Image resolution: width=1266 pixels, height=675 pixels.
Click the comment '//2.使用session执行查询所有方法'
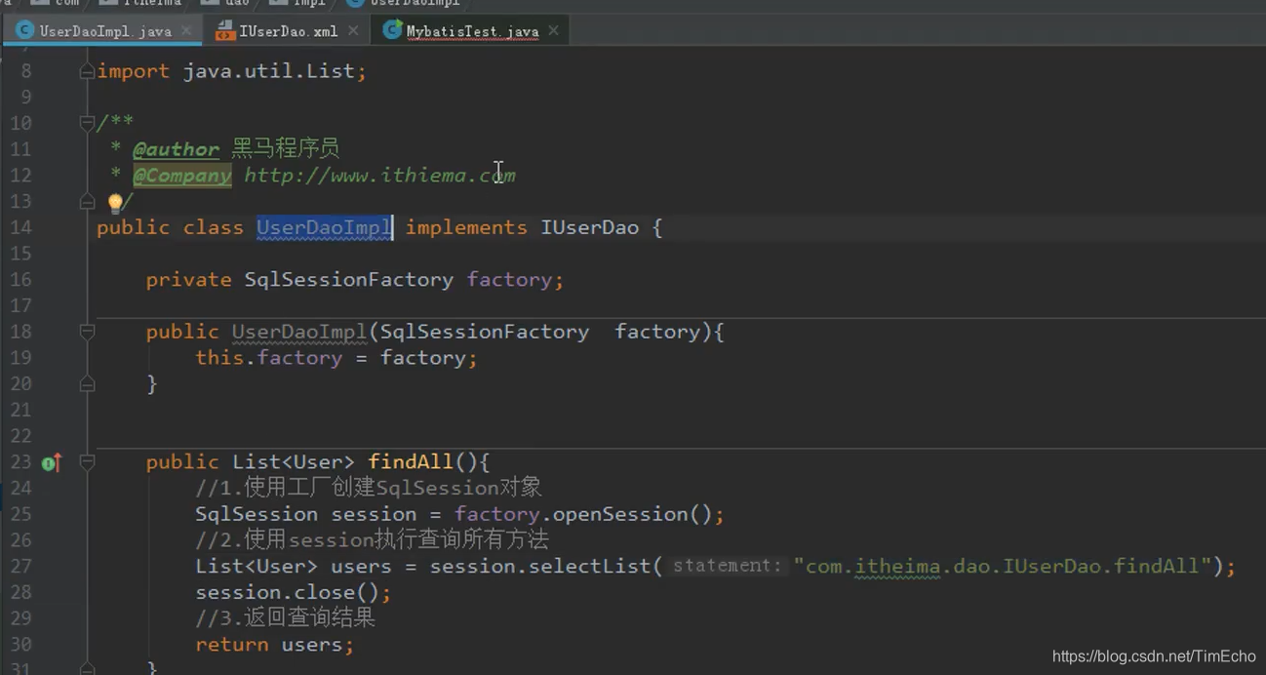372,539
